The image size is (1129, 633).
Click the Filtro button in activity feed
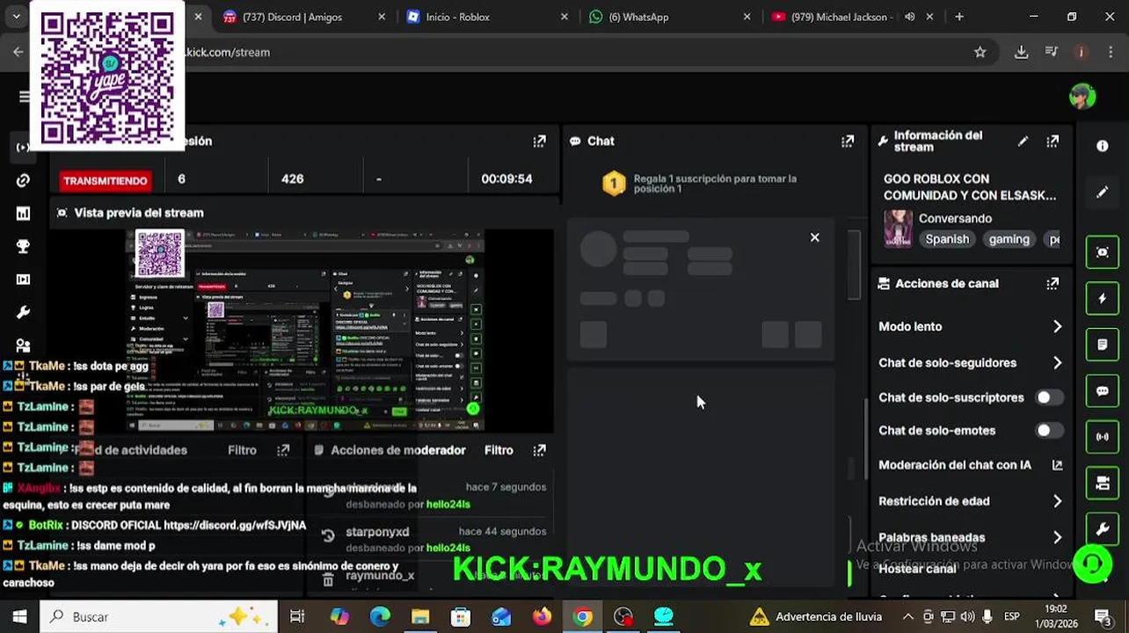(x=242, y=450)
